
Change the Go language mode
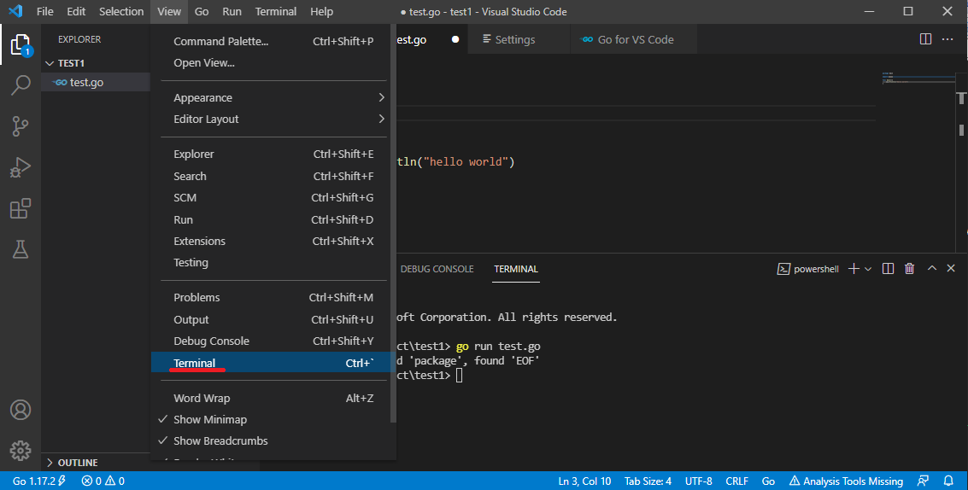pyautogui.click(x=769, y=481)
